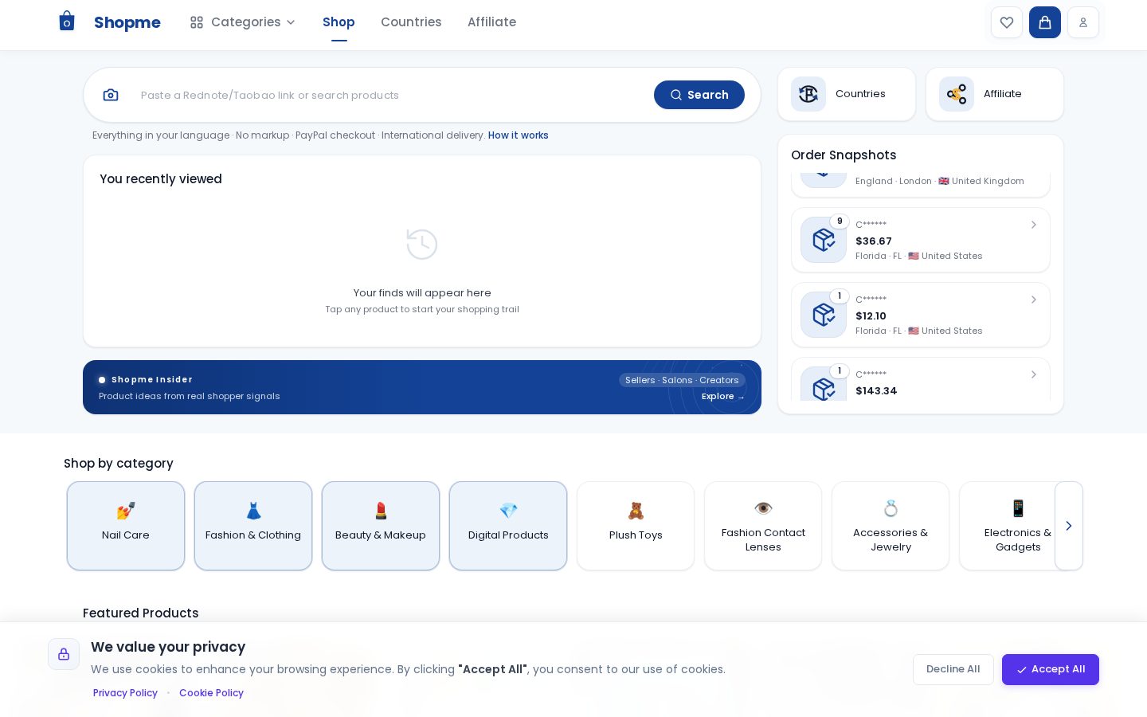Click the 'You recently viewed' heading

[161, 179]
